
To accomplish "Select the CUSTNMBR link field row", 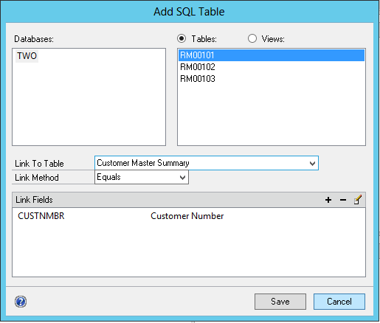I will 189,216.
